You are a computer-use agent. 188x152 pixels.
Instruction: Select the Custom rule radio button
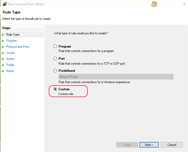[55, 89]
